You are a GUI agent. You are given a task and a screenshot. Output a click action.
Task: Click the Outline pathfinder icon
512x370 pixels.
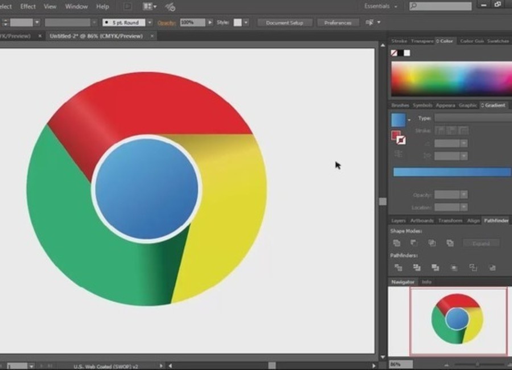coord(473,268)
